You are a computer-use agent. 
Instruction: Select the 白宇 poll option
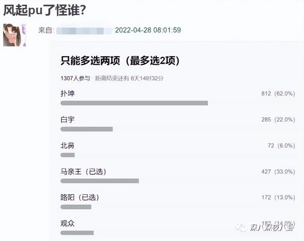coord(67,119)
